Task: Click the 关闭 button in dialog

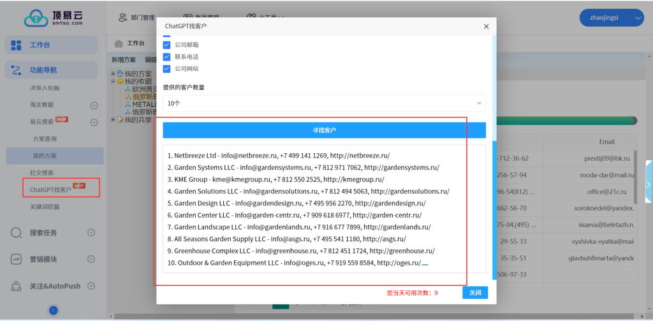Action: click(475, 292)
